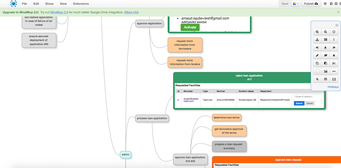Select request more information from borrowers node

point(185,45)
